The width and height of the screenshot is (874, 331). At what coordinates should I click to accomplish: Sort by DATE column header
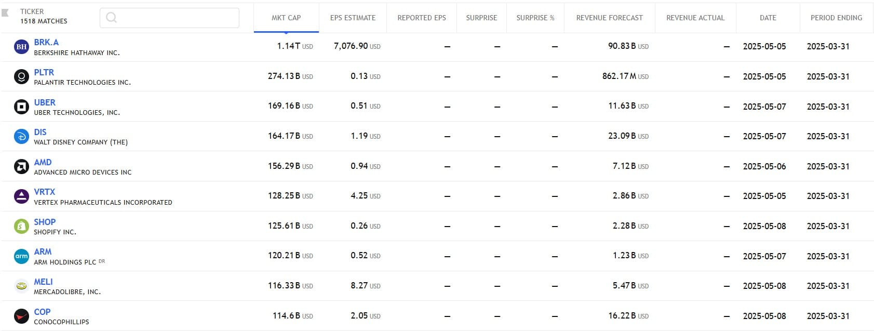(x=768, y=18)
